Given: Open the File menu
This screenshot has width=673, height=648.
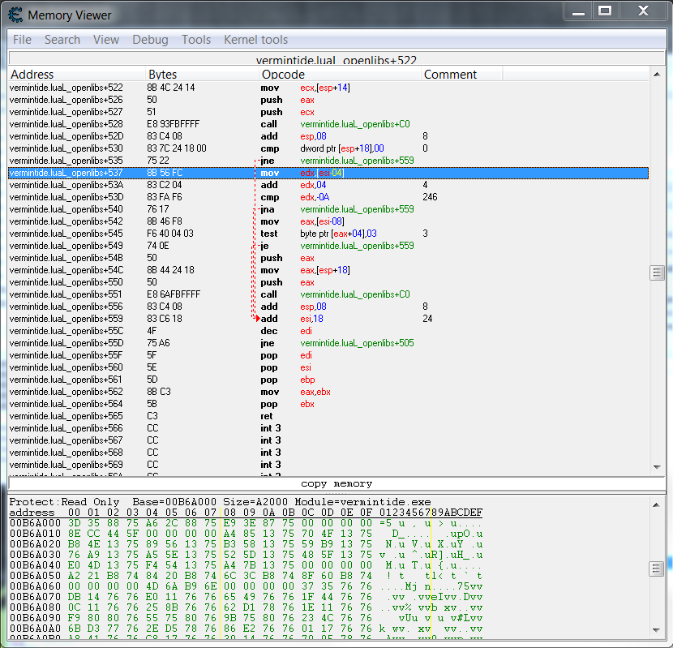Looking at the screenshot, I should pos(21,39).
